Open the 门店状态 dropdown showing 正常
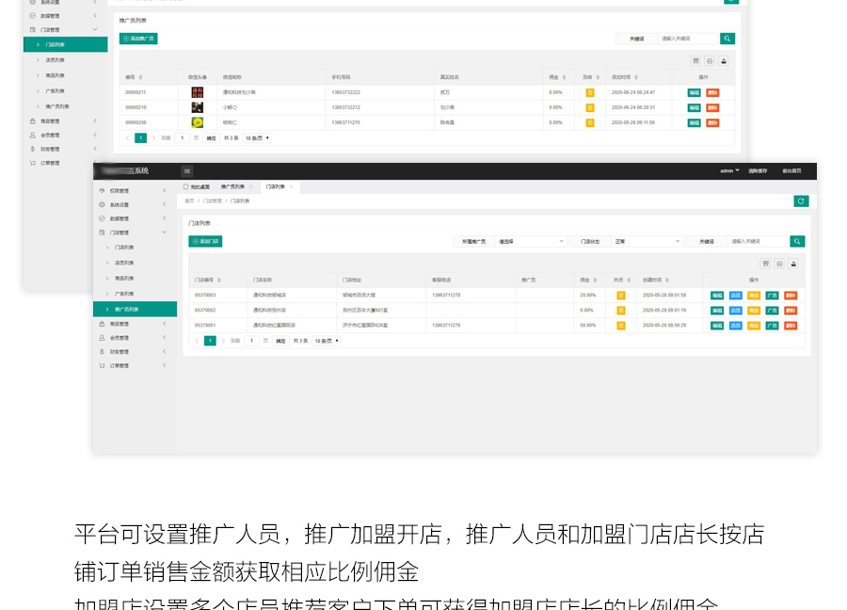Image resolution: width=847 pixels, height=610 pixels. point(647,242)
